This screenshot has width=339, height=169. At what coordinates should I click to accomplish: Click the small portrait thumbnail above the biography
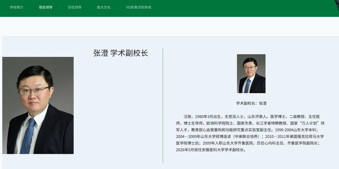(x=251, y=74)
